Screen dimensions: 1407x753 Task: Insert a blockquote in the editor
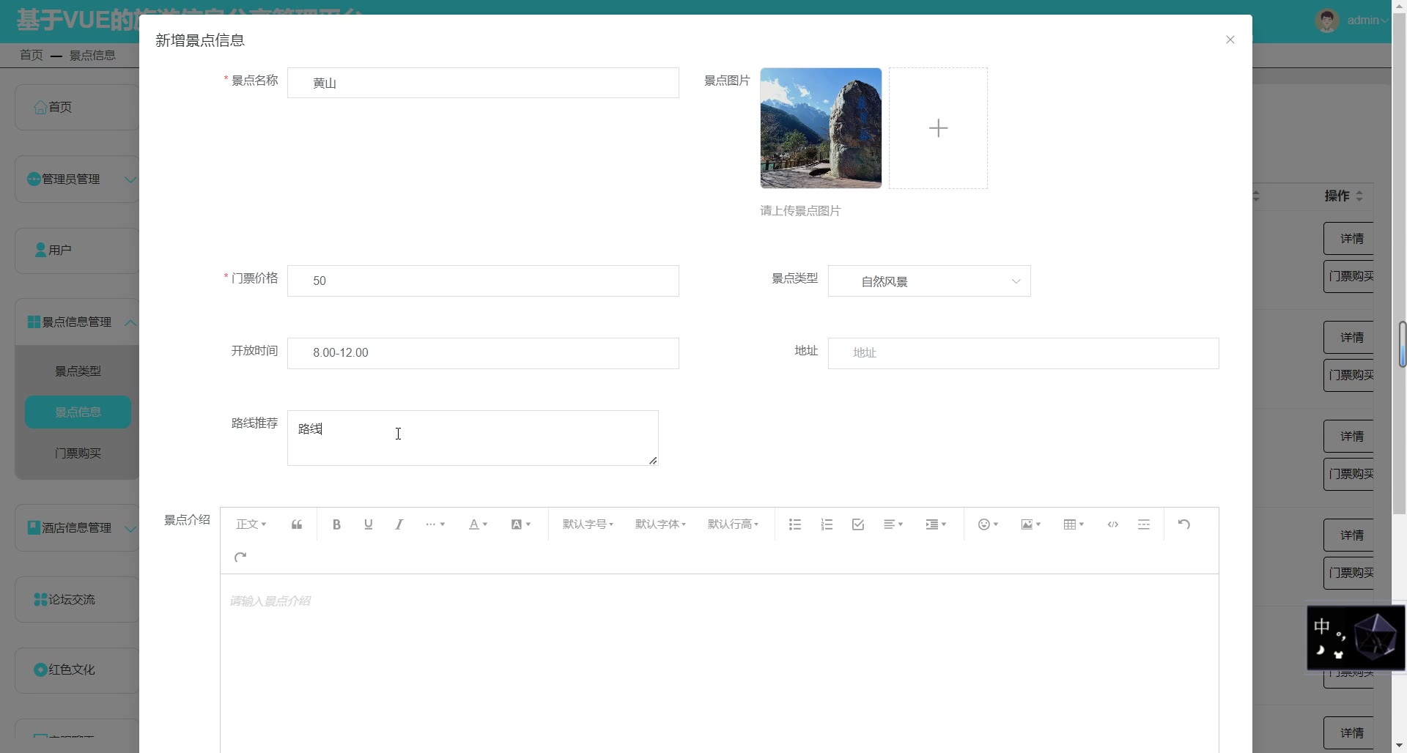coord(297,524)
